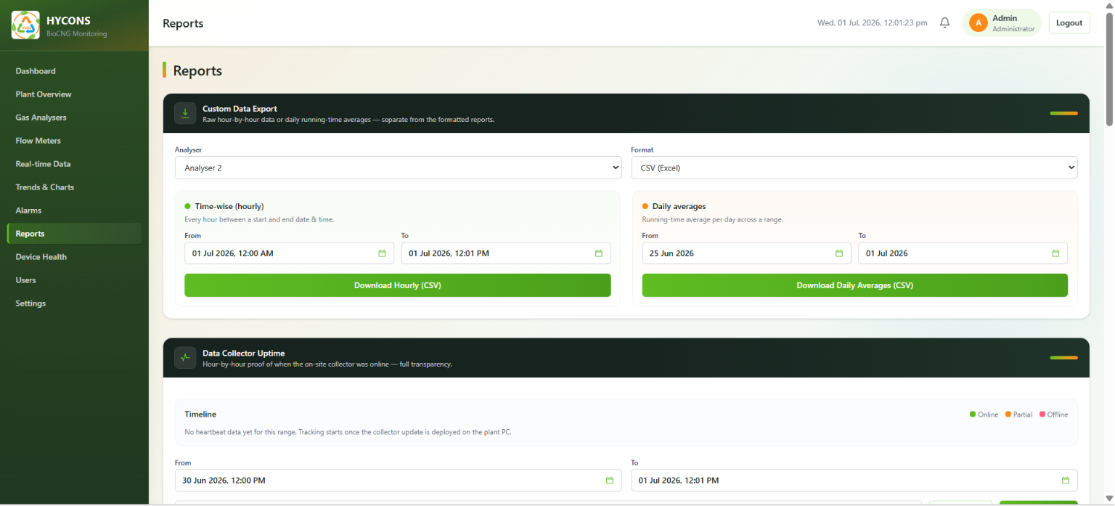Open the notifications bell
The image size is (1115, 506).
coord(944,23)
